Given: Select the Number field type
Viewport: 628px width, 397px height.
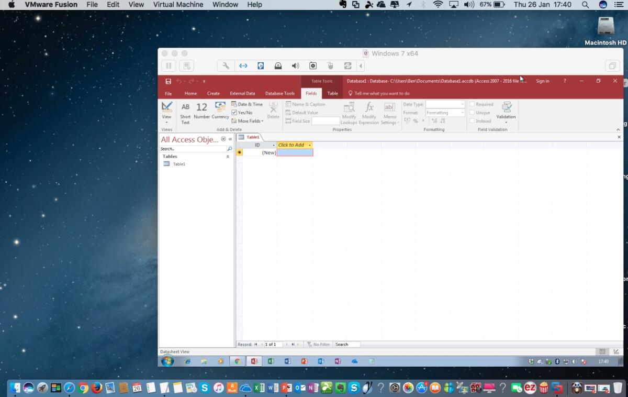Looking at the screenshot, I should tap(201, 112).
